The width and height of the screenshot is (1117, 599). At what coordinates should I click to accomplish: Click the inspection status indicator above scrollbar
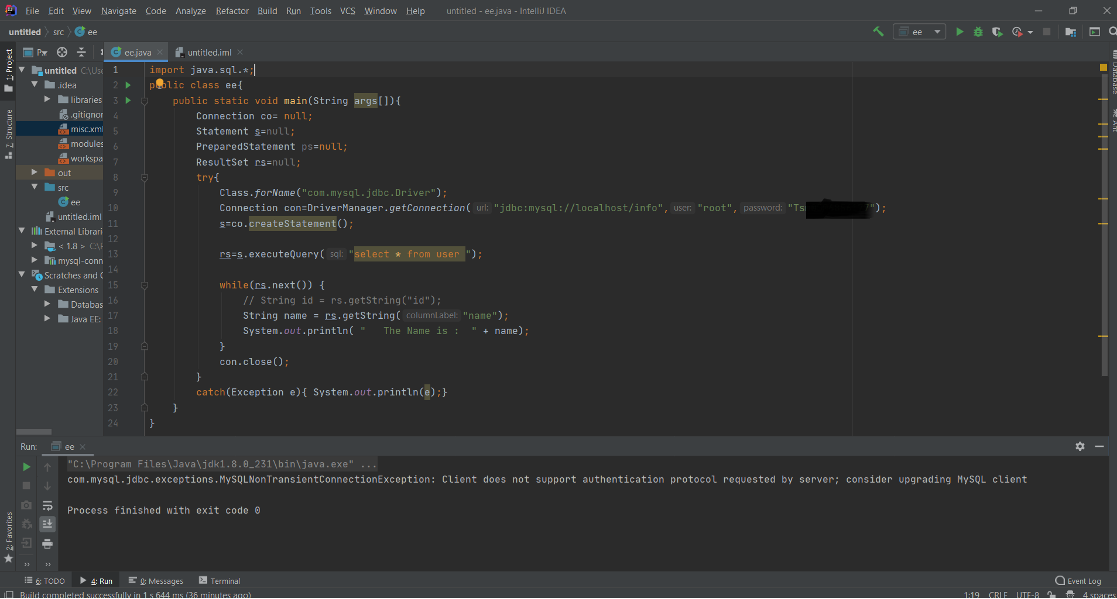[1103, 68]
